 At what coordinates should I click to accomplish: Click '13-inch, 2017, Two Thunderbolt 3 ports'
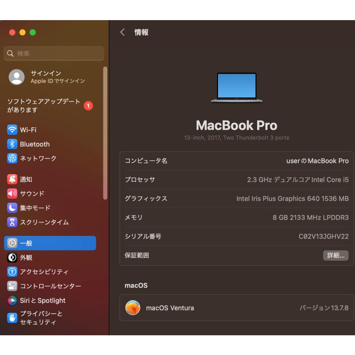pyautogui.click(x=237, y=138)
